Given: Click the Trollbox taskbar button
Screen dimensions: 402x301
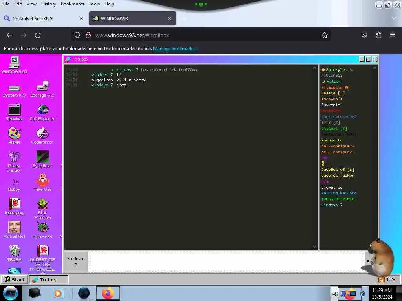Looking at the screenshot, I should [49, 279].
